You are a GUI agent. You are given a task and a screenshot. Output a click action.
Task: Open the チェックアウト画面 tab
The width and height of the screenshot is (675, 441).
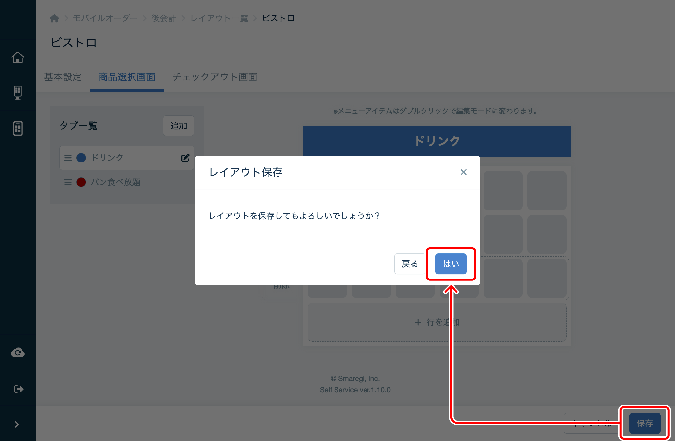(x=215, y=77)
